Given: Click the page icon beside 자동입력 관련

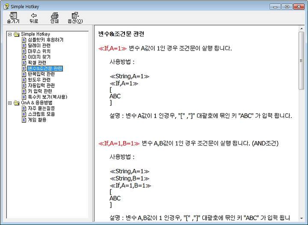Looking at the screenshot, I should [24, 86].
